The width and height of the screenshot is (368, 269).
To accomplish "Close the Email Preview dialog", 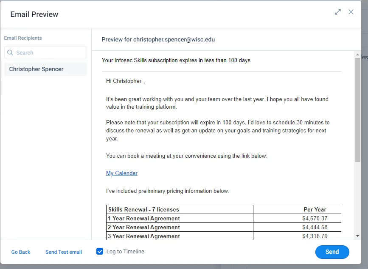I will coord(351,12).
